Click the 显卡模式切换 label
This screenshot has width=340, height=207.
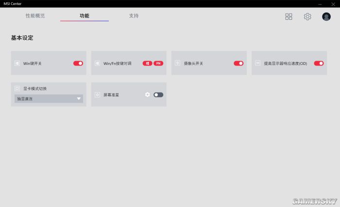35,89
